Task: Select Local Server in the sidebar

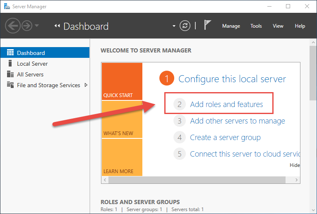Action: pos(45,64)
